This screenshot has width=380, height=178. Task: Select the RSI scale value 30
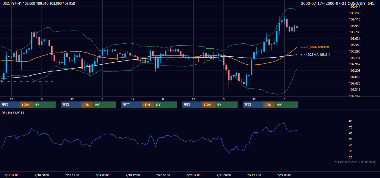click(351, 151)
